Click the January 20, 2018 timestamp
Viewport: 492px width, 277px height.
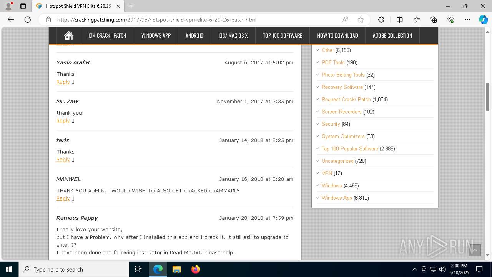[256, 218]
